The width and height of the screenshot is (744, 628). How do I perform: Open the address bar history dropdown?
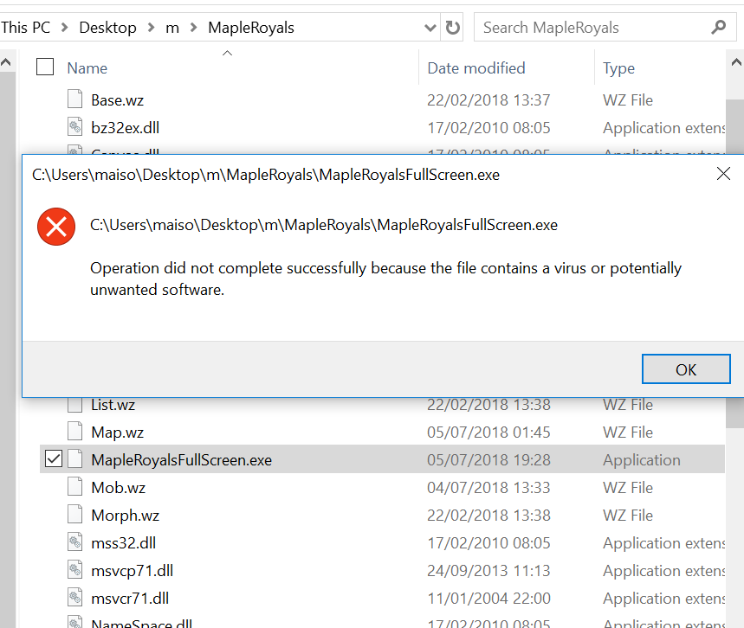pyautogui.click(x=430, y=28)
